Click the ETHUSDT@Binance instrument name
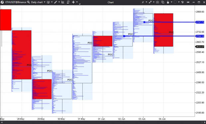The image size is (206, 124). [16, 2]
